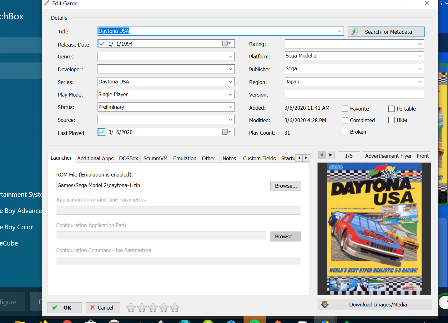This screenshot has width=448, height=323.
Task: Click the third rating star
Action: pos(153,308)
